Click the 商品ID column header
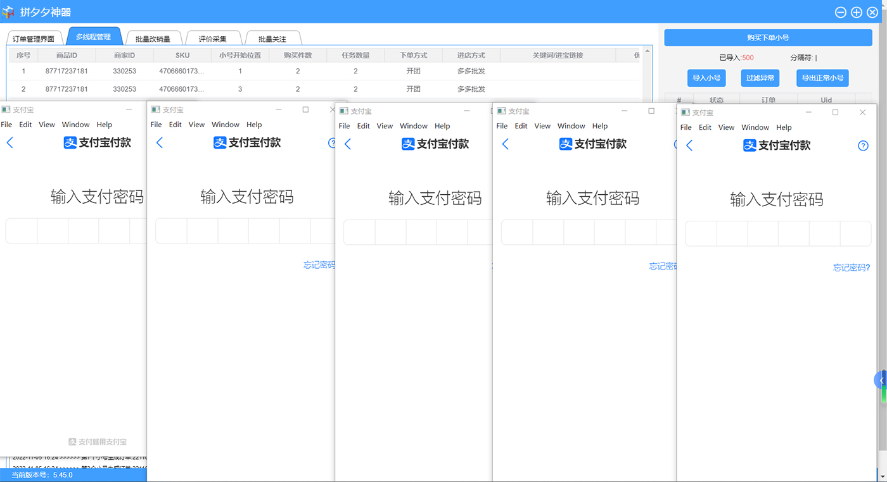 [x=67, y=56]
